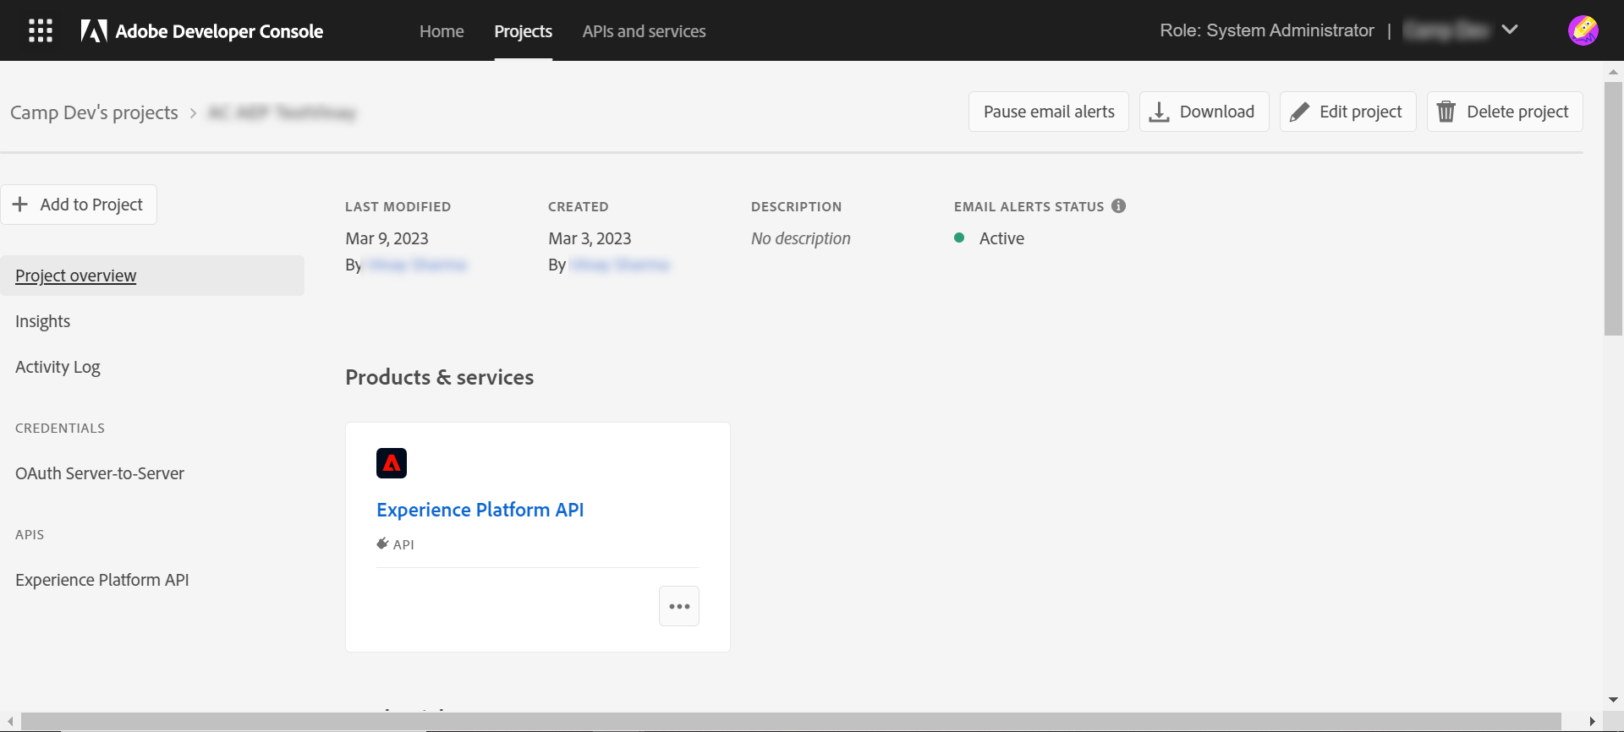Switch to APIs and services tab
The width and height of the screenshot is (1624, 732).
[644, 31]
